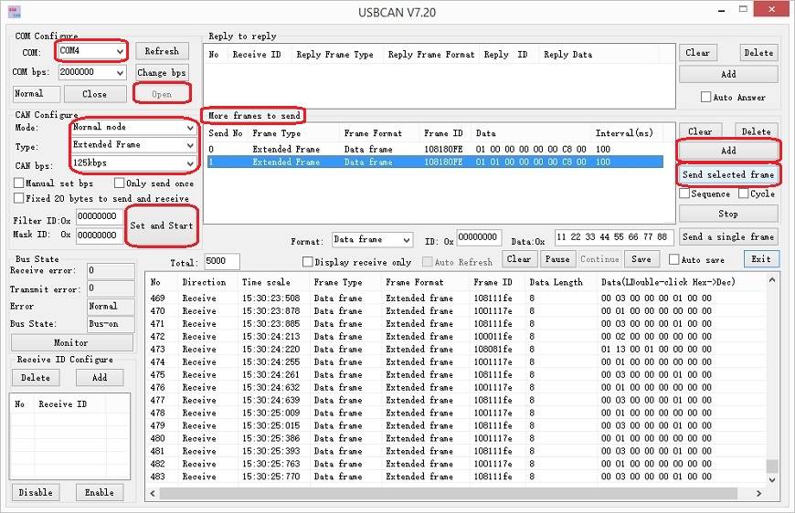Enable the Manual set bps checkbox

(19, 183)
